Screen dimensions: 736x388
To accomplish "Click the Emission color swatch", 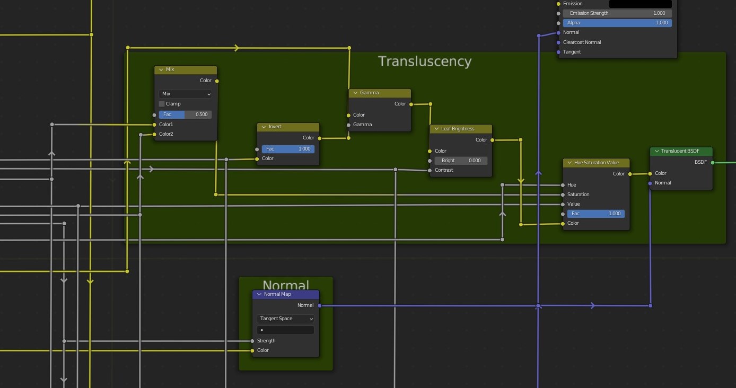I will tap(640, 4).
